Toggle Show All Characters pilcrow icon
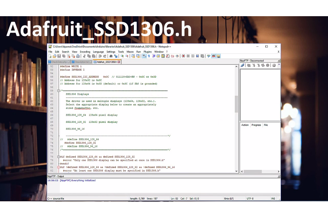This screenshot has height=219, width=328. (x=149, y=56)
